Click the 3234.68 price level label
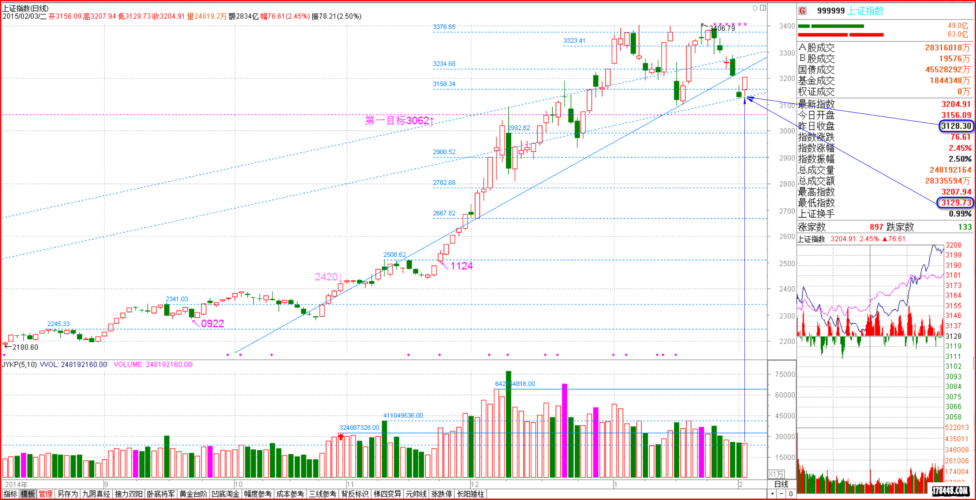Image resolution: width=976 pixels, height=500 pixels. [444, 64]
